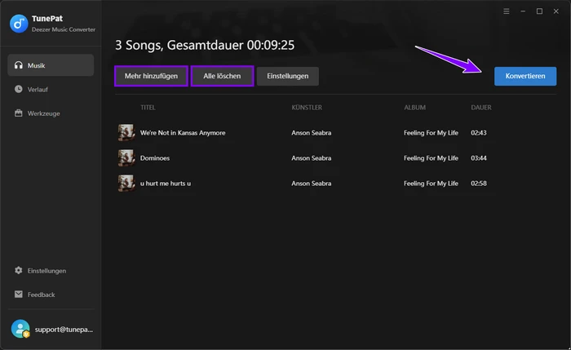Viewport: 571px width, 350px height.
Task: Open Einstellungen in the sidebar
Action: pyautogui.click(x=51, y=271)
